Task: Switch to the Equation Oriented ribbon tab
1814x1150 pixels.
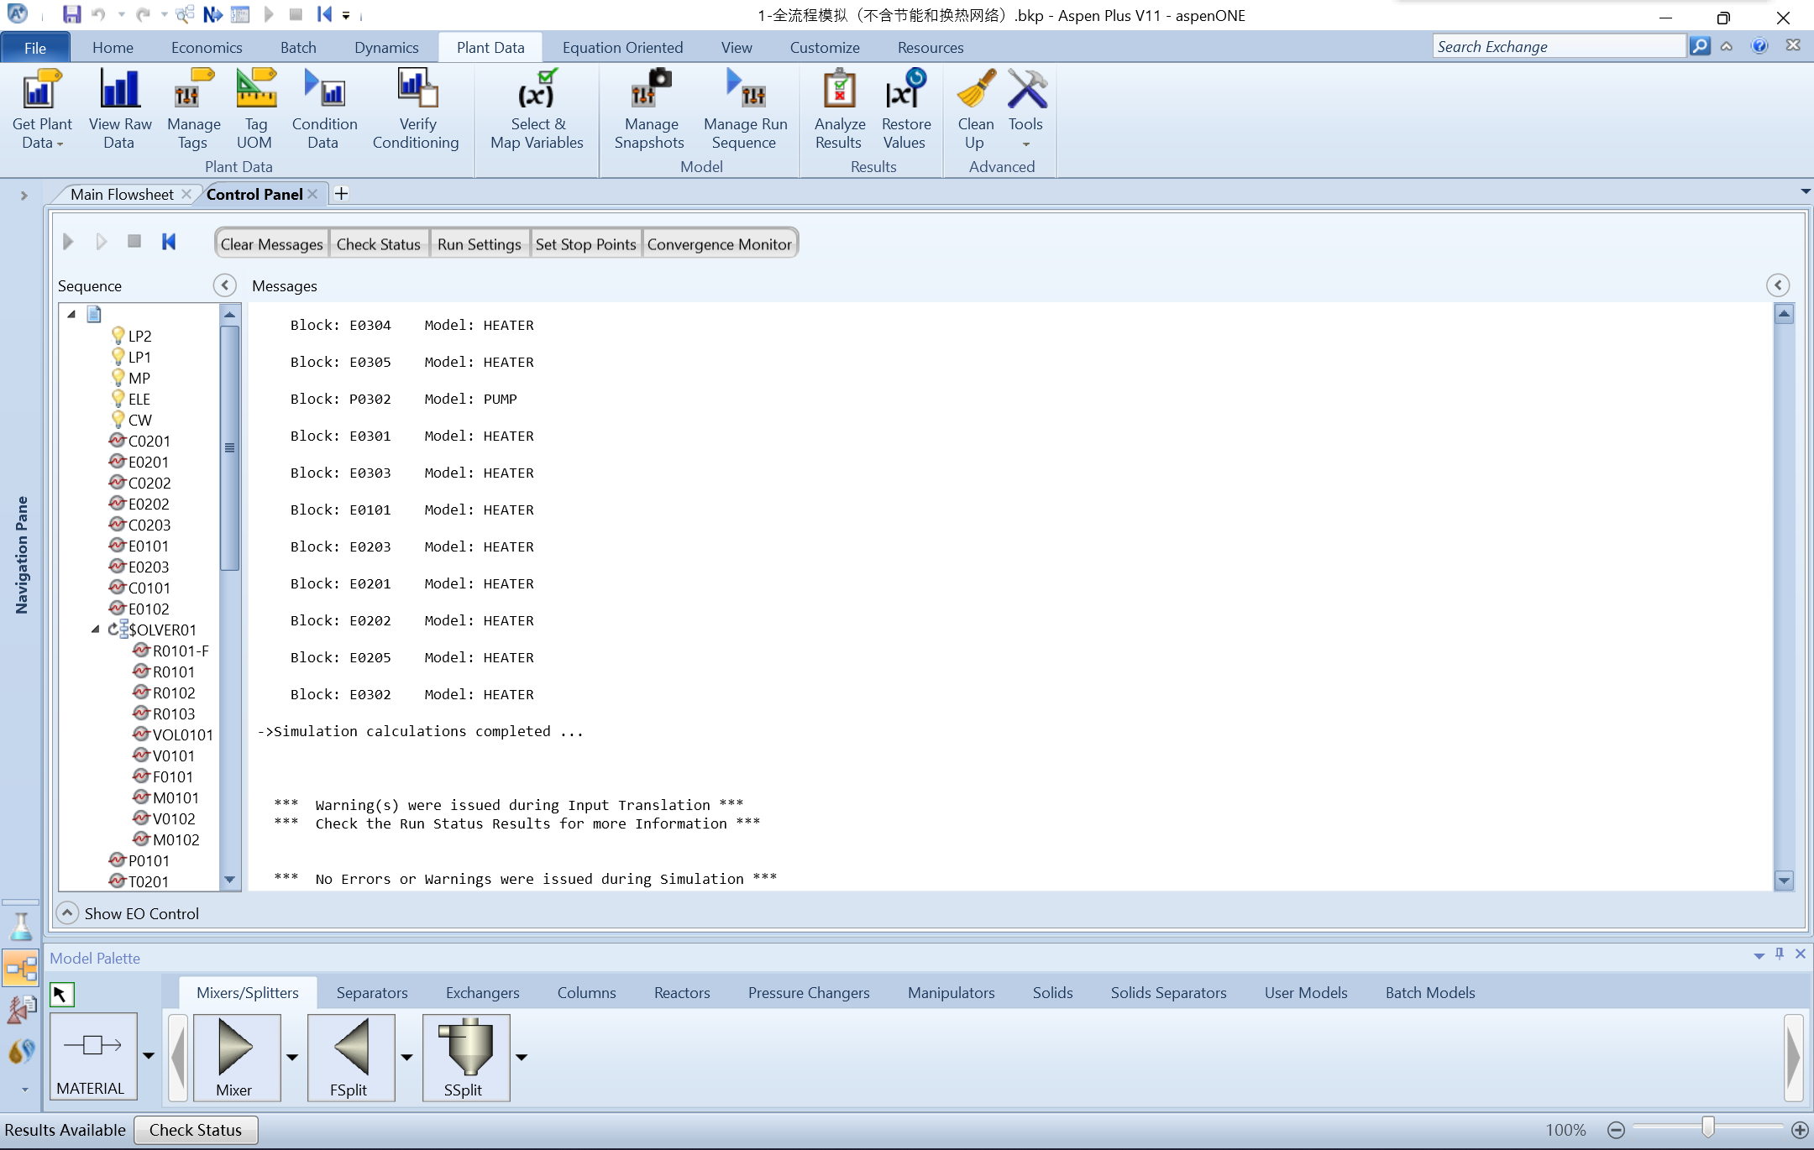Action: [622, 47]
